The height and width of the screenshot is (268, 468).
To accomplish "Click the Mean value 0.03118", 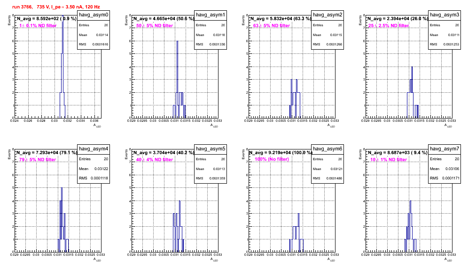I will [x=219, y=35].
